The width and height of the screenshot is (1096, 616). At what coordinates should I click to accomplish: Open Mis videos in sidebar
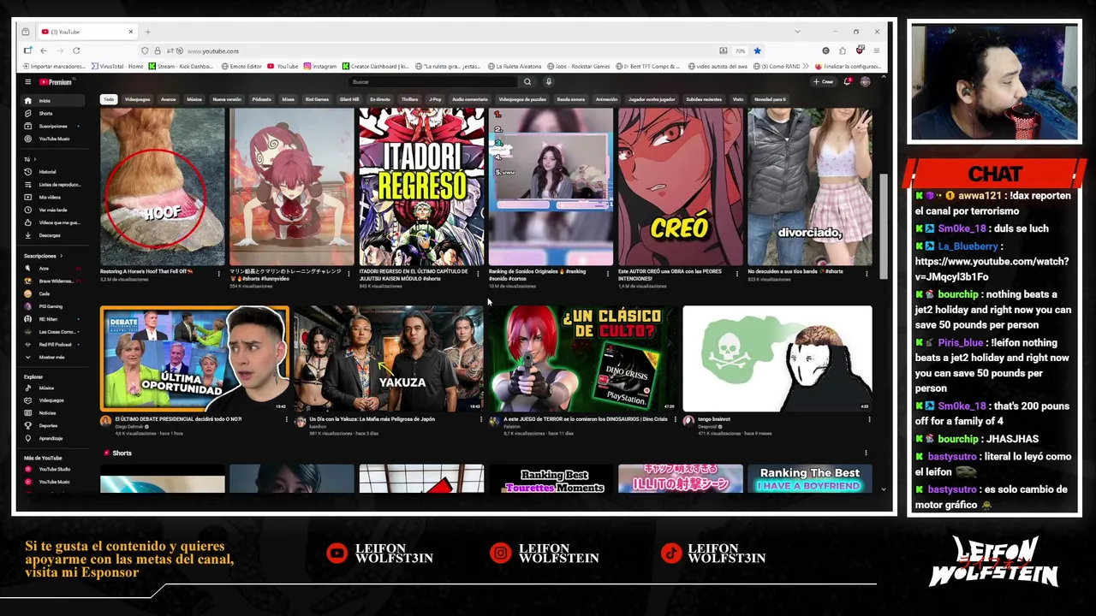(51, 198)
